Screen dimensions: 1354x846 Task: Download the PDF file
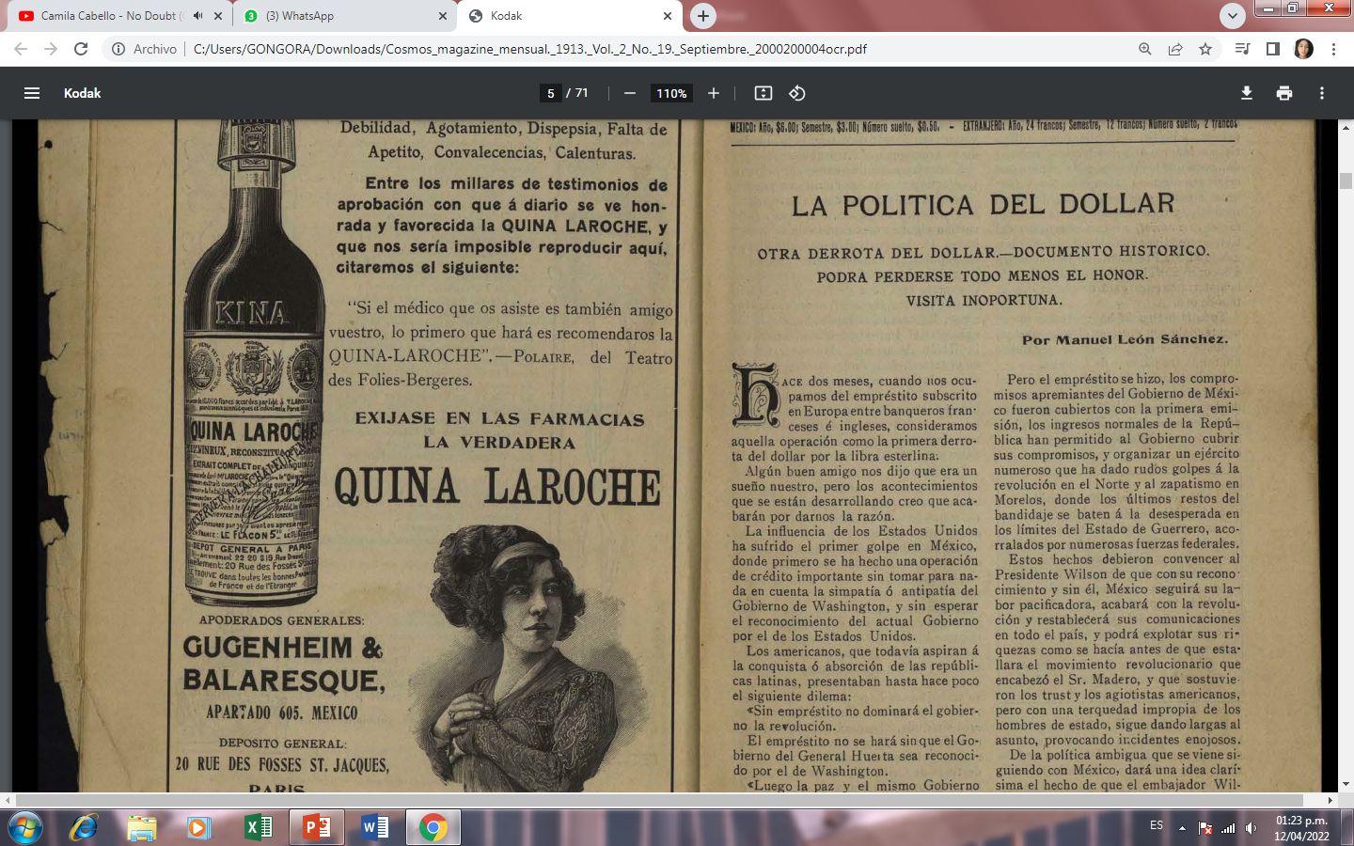tap(1247, 93)
